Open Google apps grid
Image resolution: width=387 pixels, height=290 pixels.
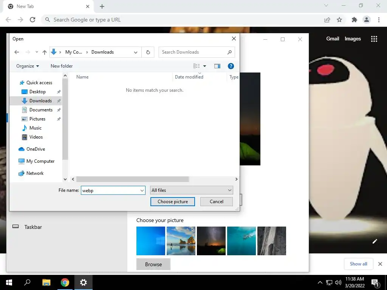374,39
